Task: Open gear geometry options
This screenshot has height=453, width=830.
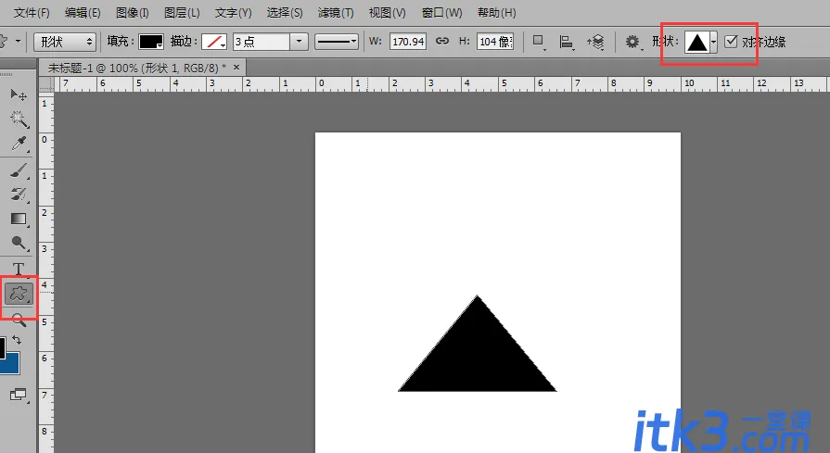Action: [x=632, y=42]
